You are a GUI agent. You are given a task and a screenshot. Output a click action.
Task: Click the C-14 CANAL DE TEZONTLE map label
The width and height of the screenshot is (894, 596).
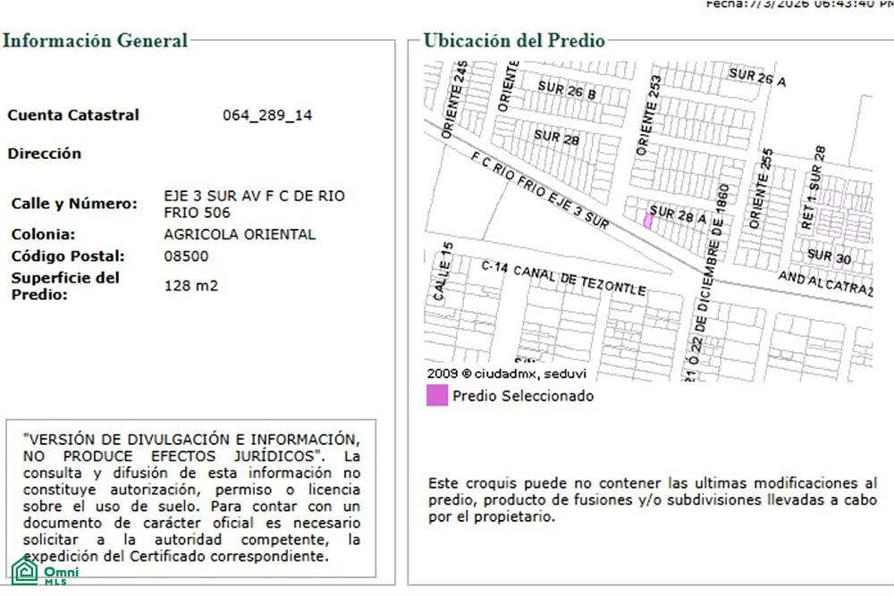click(x=564, y=278)
